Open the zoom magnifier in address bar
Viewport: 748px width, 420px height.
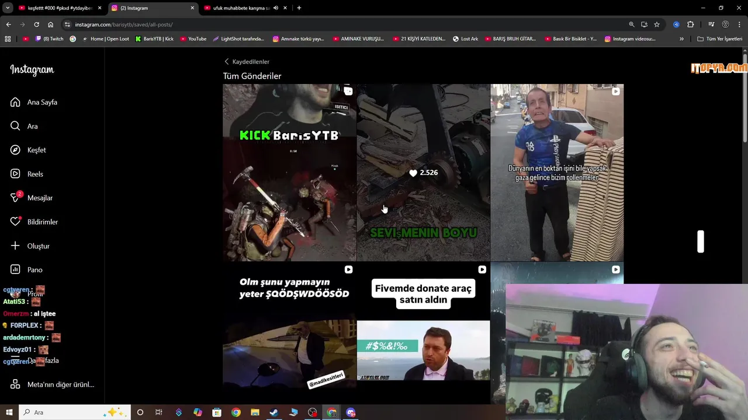pos(631,24)
